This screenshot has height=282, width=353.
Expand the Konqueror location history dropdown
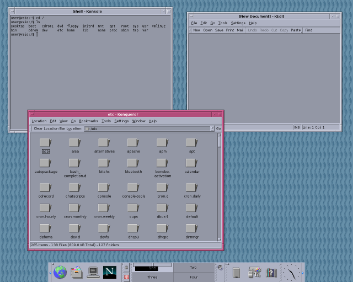[212, 128]
